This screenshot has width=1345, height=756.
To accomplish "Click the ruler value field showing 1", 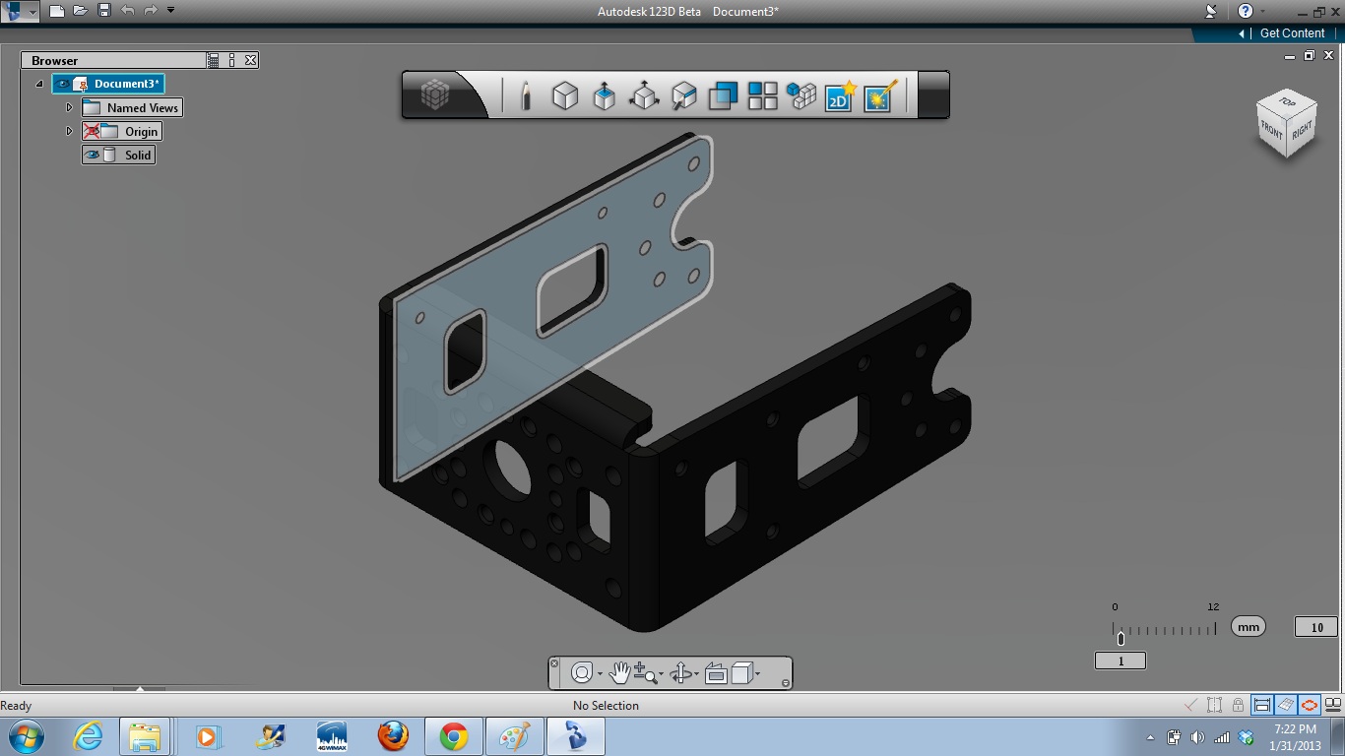I will click(x=1121, y=661).
